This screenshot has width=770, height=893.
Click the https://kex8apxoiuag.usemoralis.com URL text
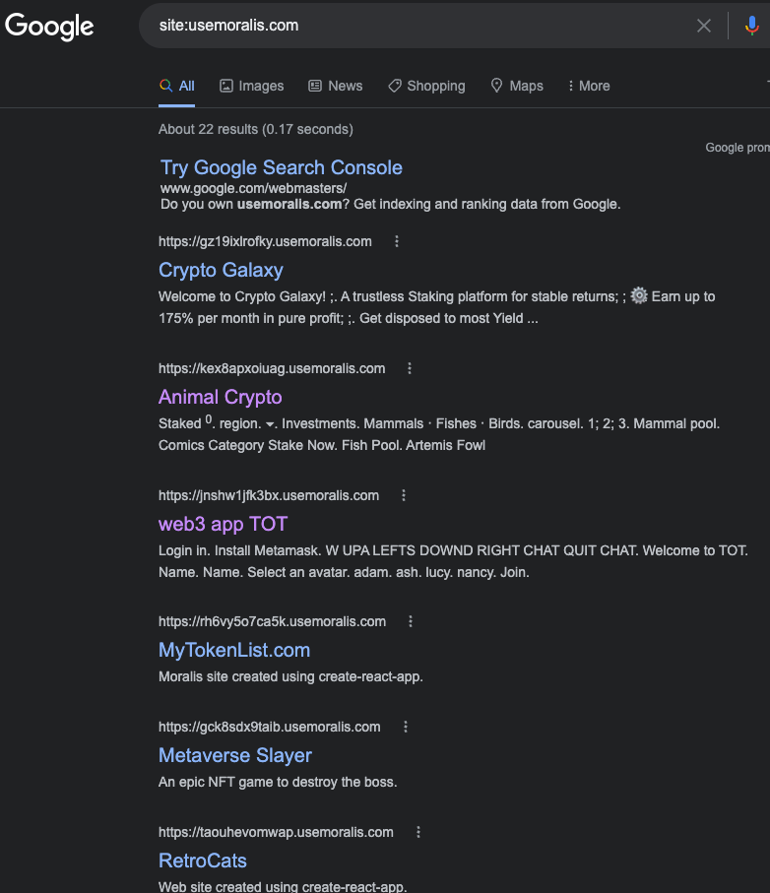tap(272, 368)
